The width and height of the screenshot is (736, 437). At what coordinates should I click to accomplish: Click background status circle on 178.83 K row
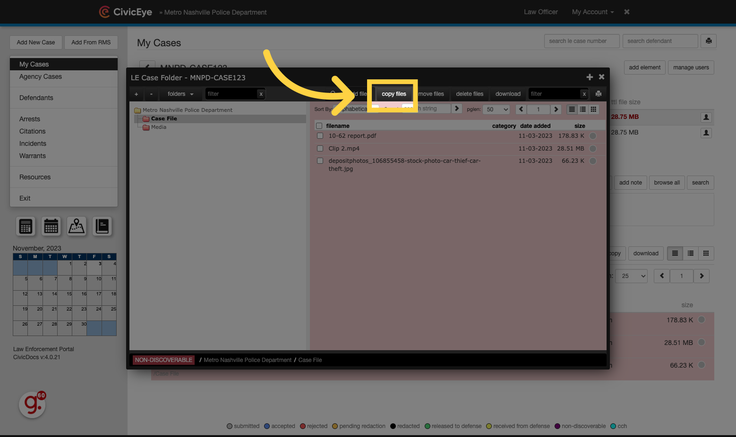click(702, 319)
